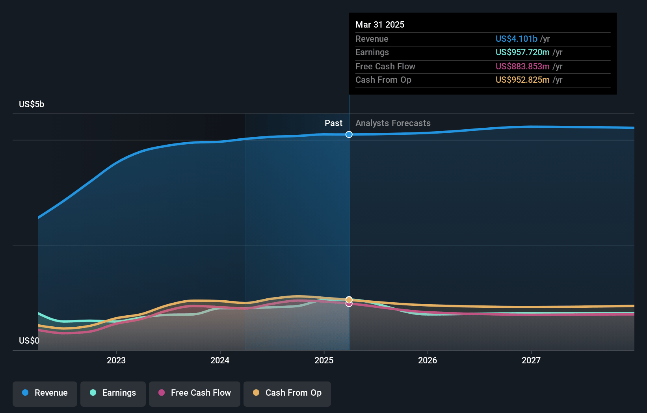The width and height of the screenshot is (647, 413).
Task: Toggle the Revenue series legend button
Action: pos(45,393)
